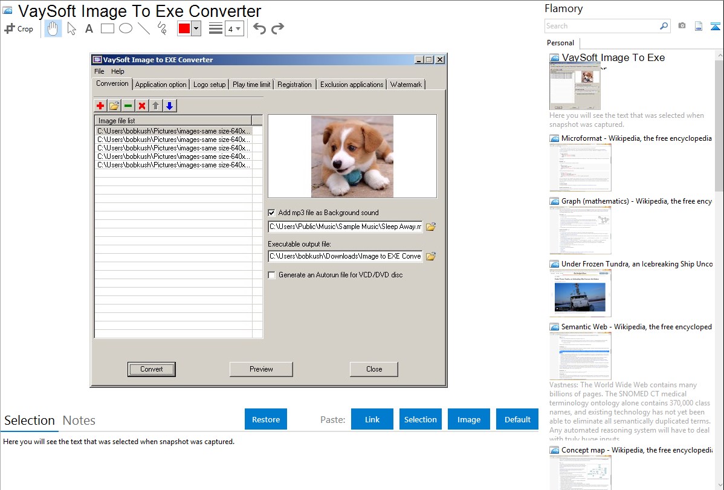Screen dimensions: 724x490
Task: Click the Image file list column header
Action: point(173,121)
